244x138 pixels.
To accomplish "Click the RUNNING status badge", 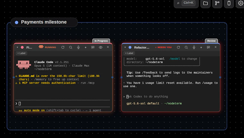I will tap(50, 47).
